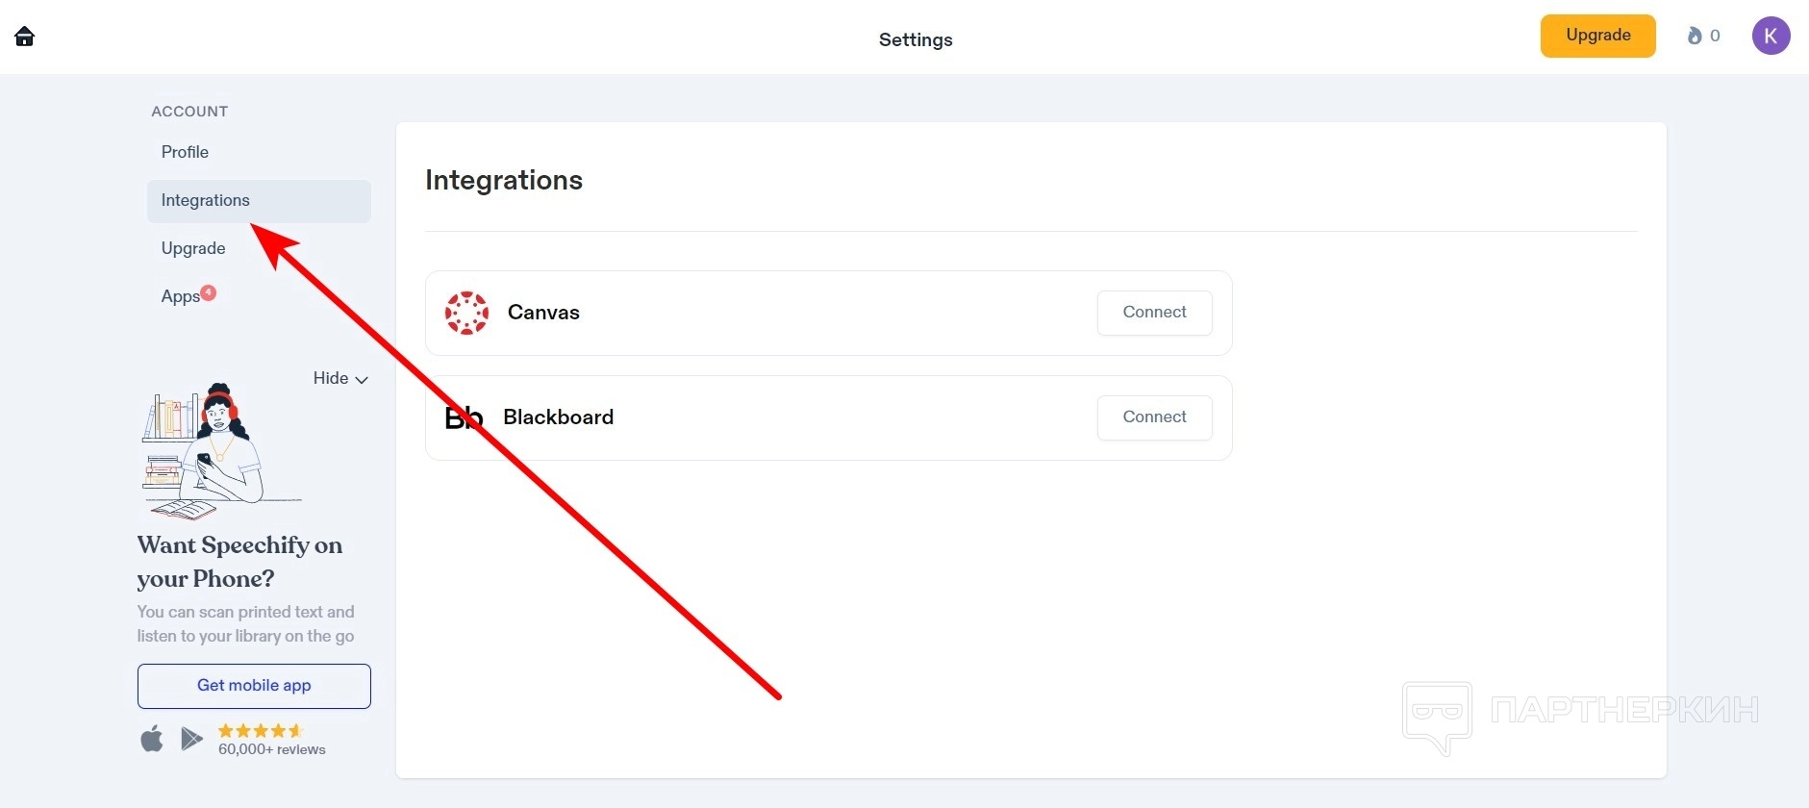Click the Canvas logo icon
Viewport: 1809px width, 808px height.
point(466,313)
